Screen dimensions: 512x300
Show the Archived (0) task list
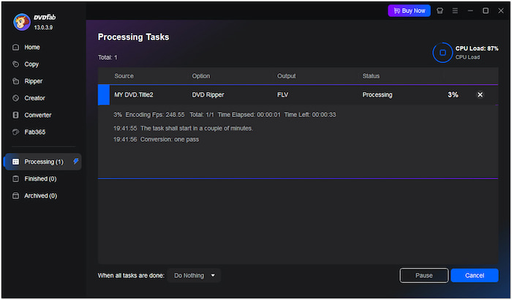40,196
